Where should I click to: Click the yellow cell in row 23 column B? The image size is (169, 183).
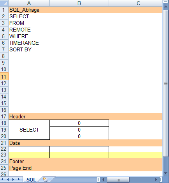coord(79,155)
